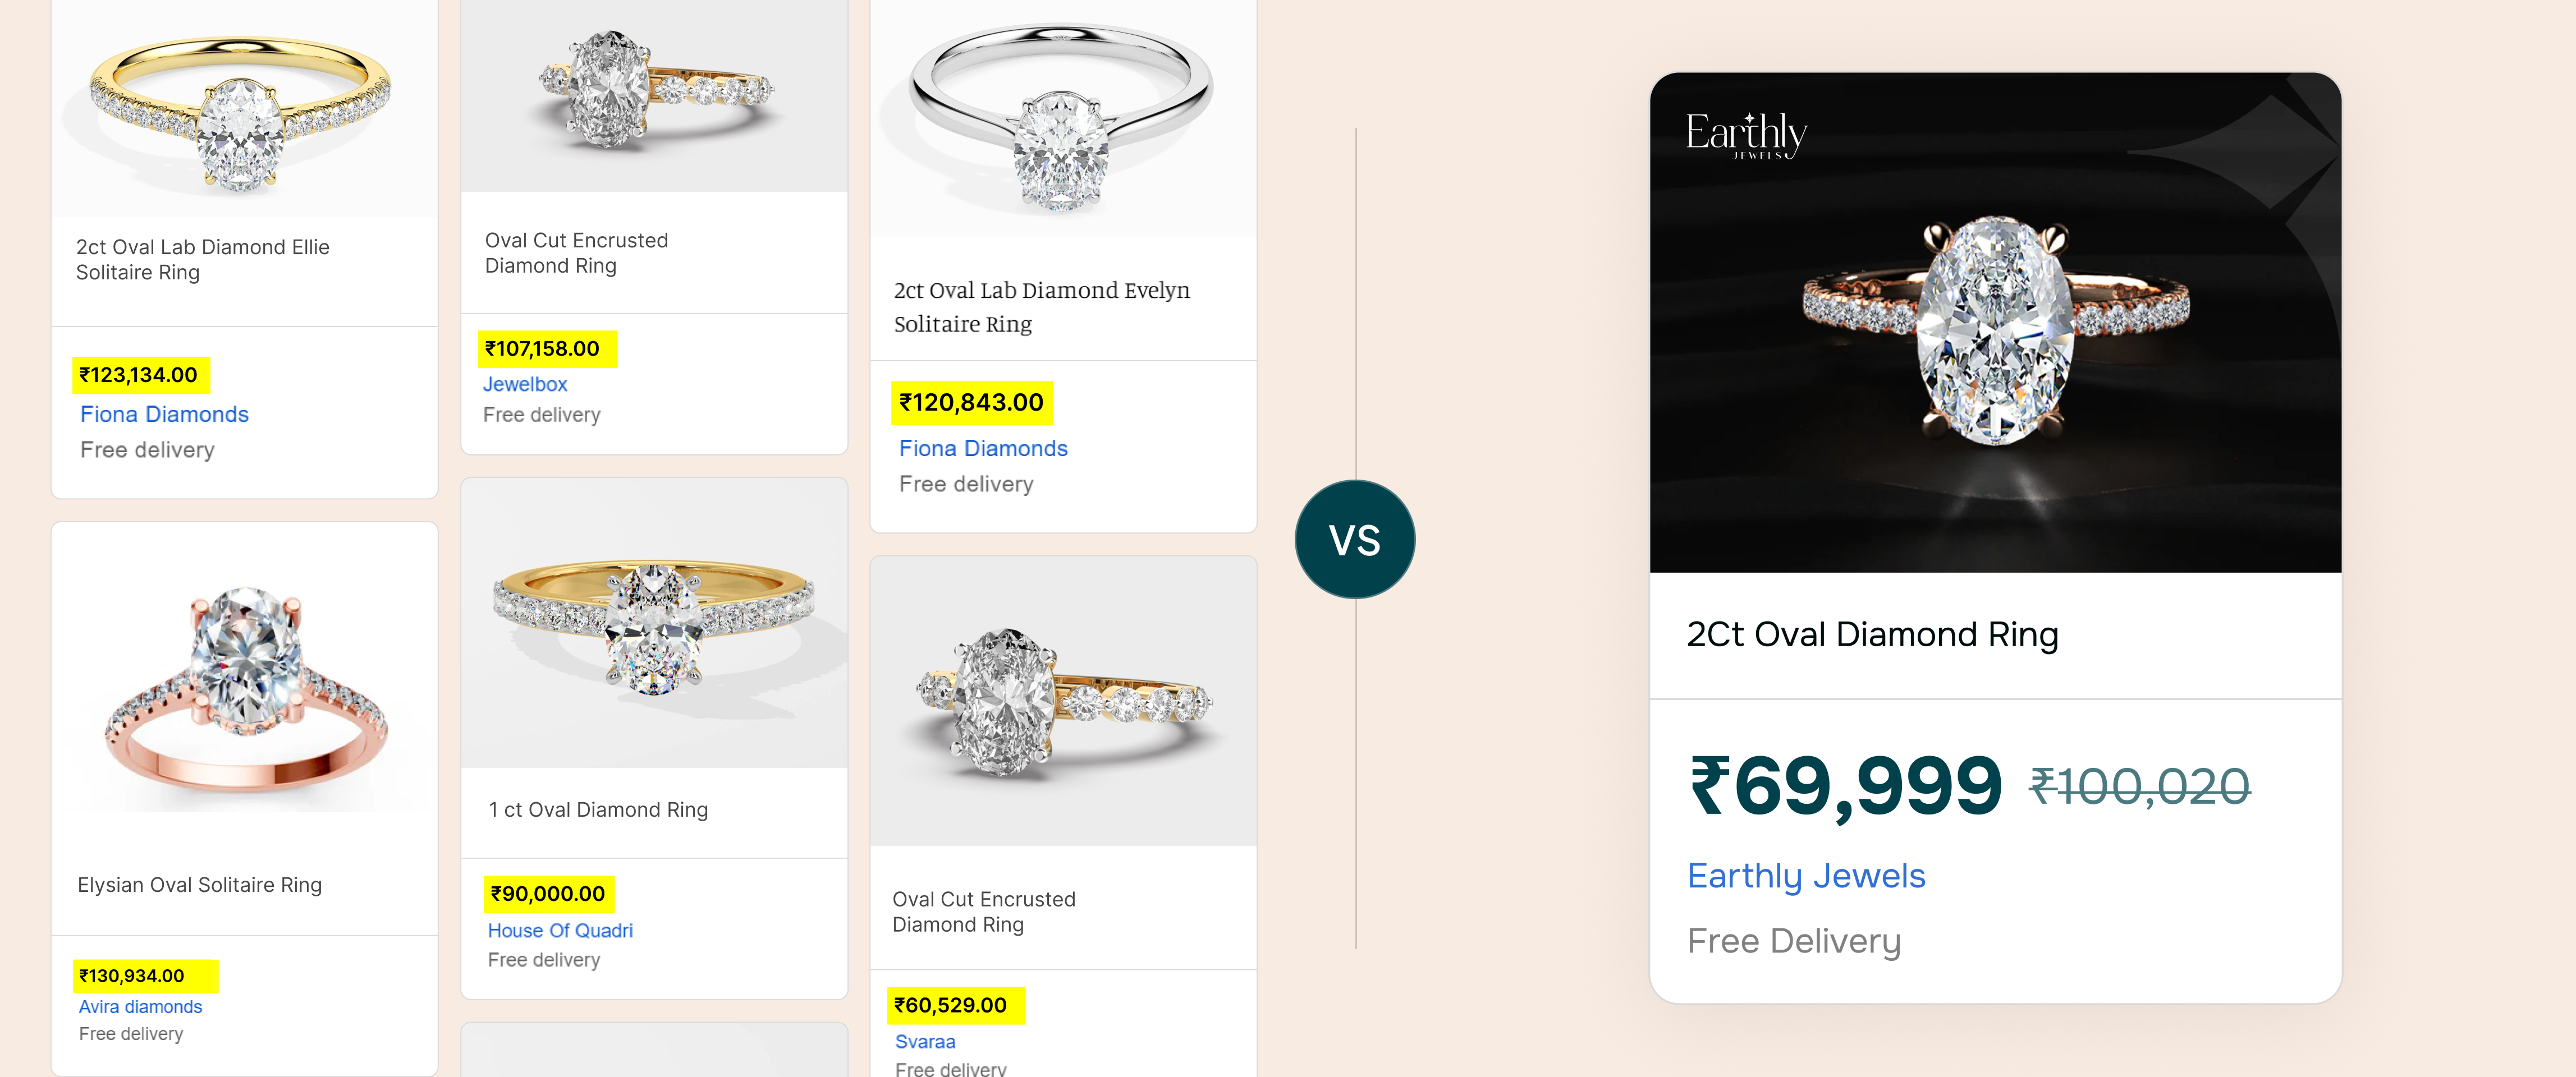
Task: Click the struck-through ₹100,020 price
Action: coord(2139,786)
